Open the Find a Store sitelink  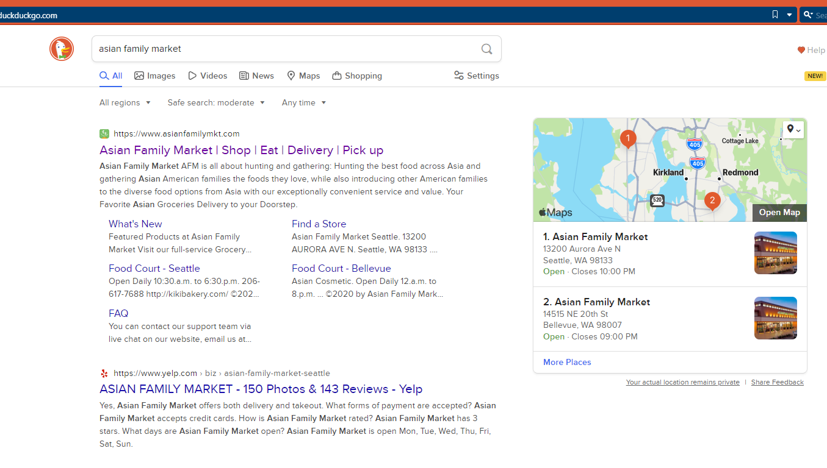319,224
